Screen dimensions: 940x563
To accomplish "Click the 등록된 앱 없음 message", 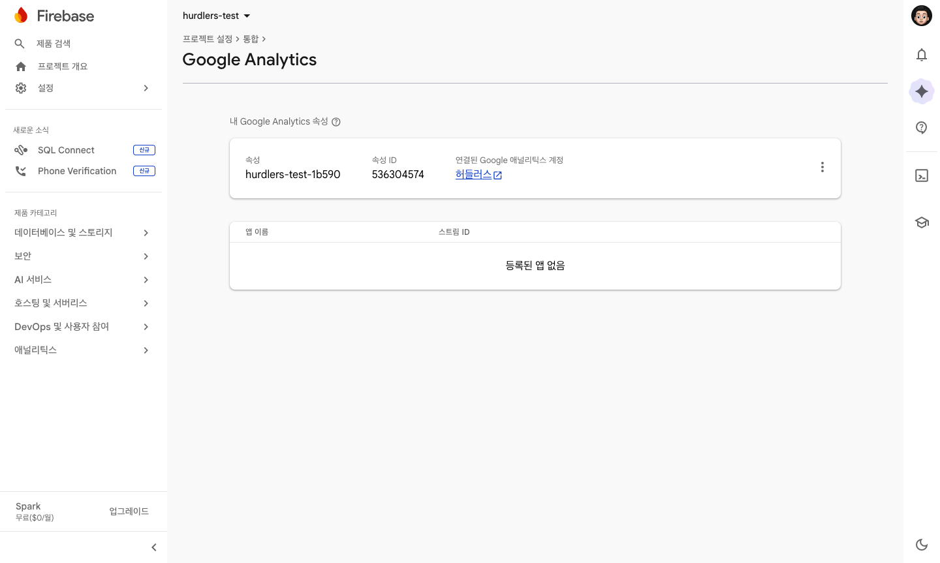I will 535,266.
